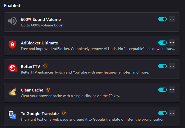Click the Clear Cache broom icon

(12, 92)
